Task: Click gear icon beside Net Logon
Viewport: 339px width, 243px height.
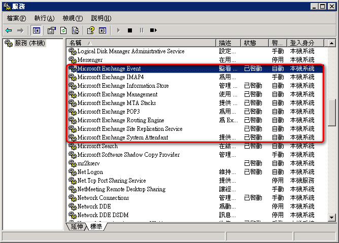Action: tap(73, 172)
